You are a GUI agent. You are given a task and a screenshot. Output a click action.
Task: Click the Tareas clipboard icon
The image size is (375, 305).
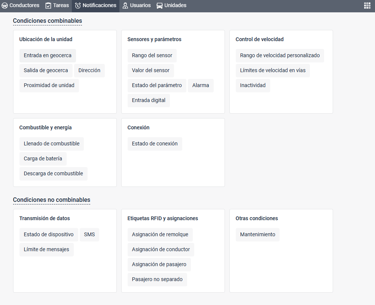48,6
